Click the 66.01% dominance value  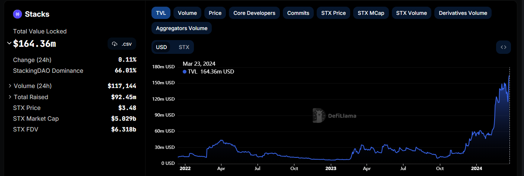pos(125,71)
